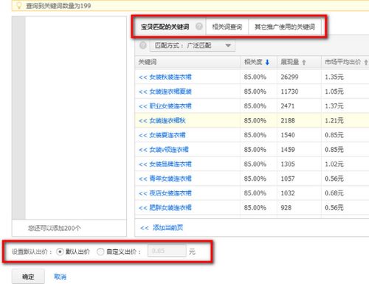Click impressions value 2471
The image size is (369, 284).
pyautogui.click(x=288, y=106)
